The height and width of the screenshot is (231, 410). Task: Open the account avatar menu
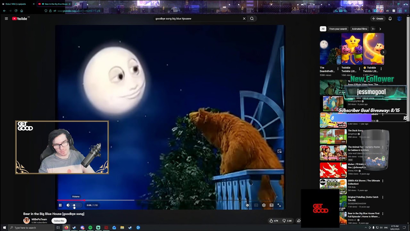pos(399,19)
